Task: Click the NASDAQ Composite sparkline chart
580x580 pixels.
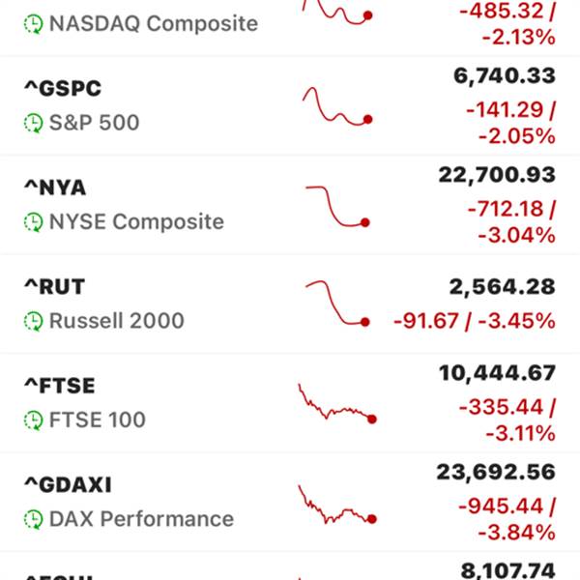Action: 337,12
